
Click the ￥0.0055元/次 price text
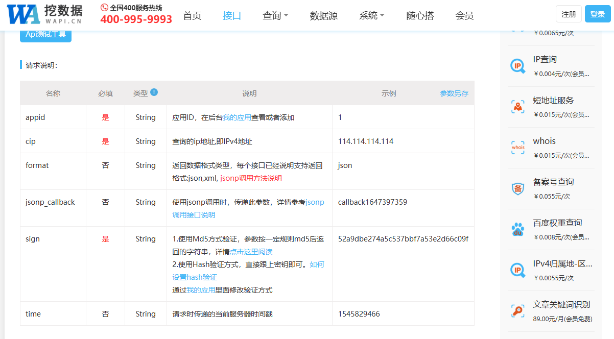tap(553, 278)
